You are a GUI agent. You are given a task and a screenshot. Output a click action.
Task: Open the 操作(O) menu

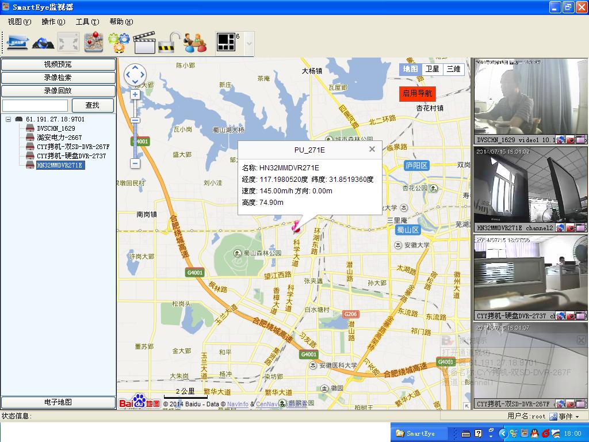click(53, 22)
